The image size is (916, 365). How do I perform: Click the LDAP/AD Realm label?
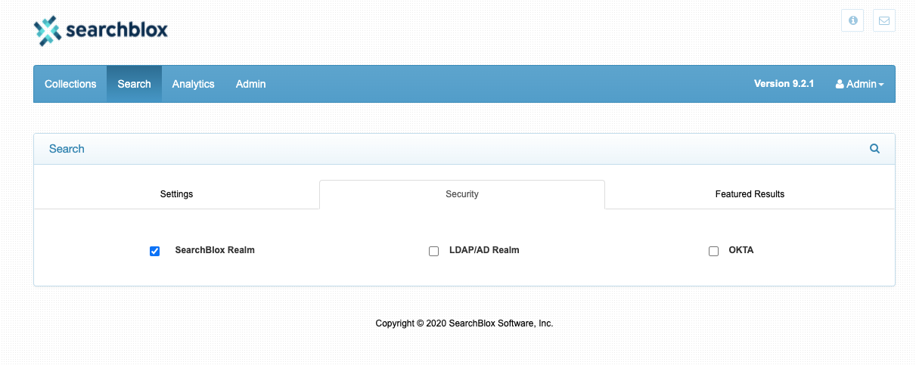(x=484, y=250)
